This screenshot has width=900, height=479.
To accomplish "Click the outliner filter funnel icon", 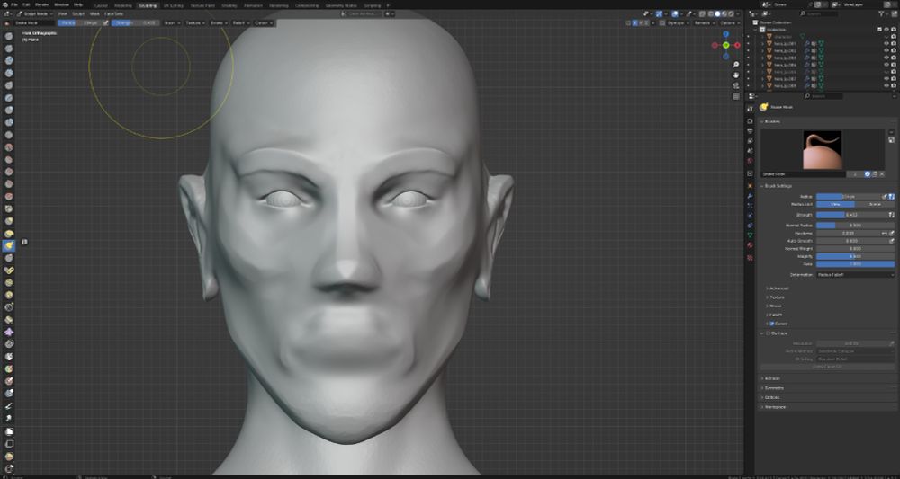I will pos(881,14).
